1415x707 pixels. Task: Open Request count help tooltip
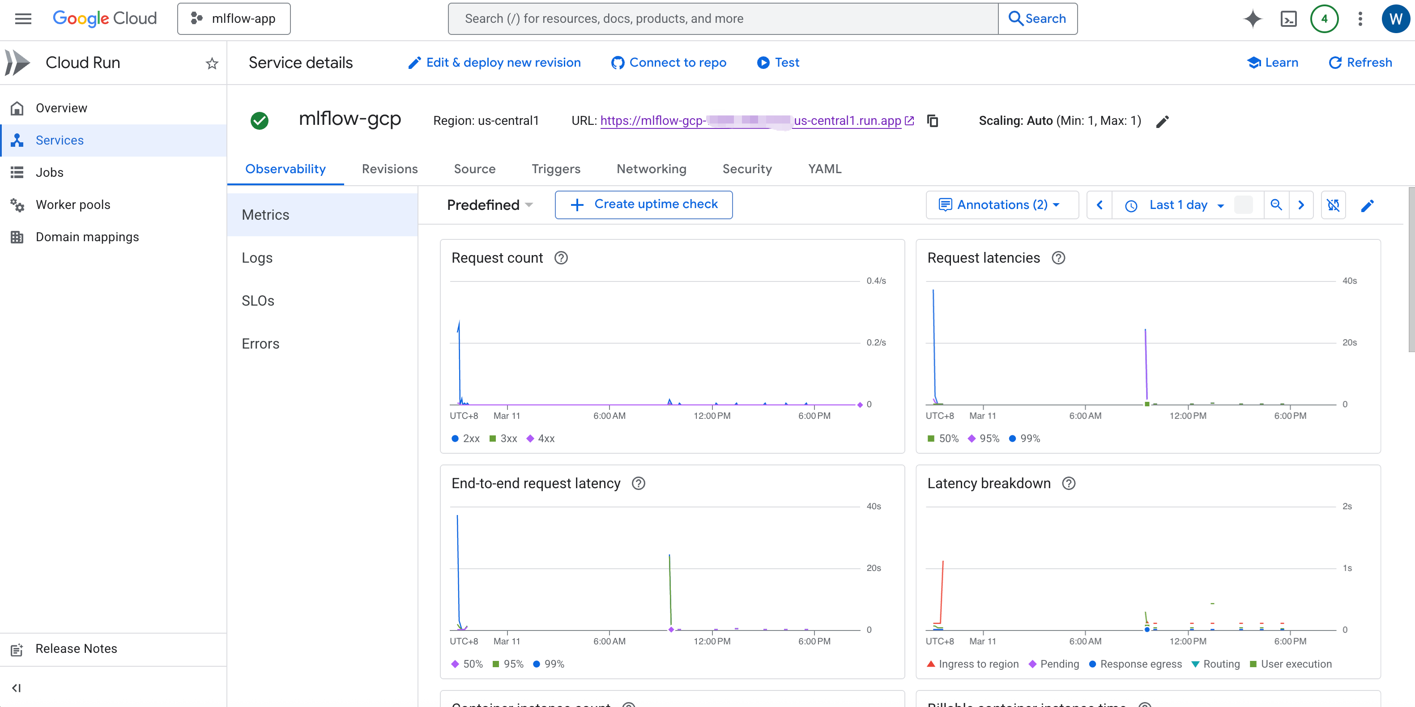(x=561, y=258)
